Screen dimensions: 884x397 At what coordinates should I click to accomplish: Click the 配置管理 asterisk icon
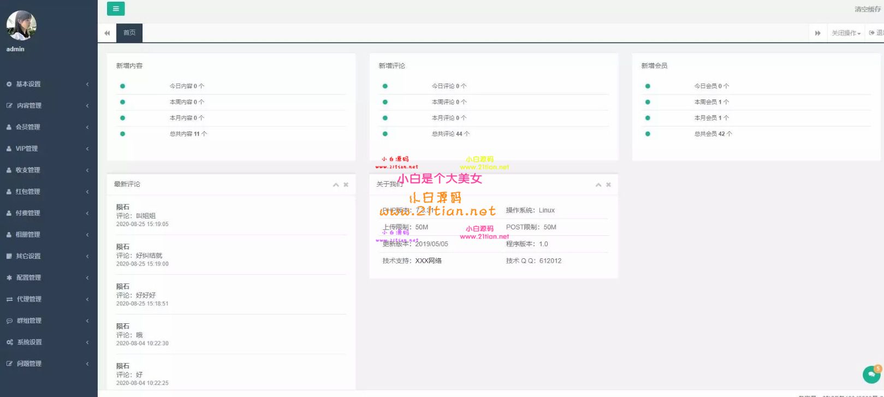9,277
